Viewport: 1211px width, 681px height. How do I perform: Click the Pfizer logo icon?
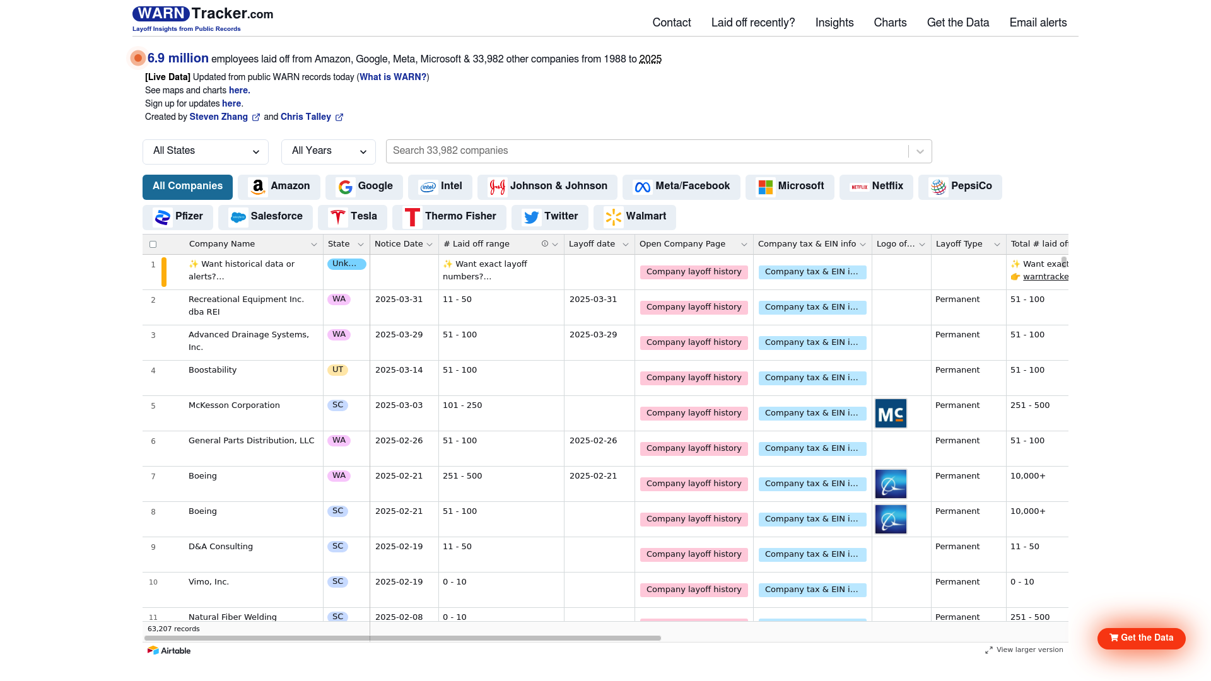click(x=162, y=217)
